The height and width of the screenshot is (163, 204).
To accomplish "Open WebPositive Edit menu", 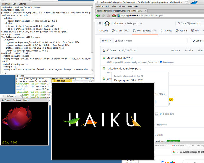I will coord(108,7).
